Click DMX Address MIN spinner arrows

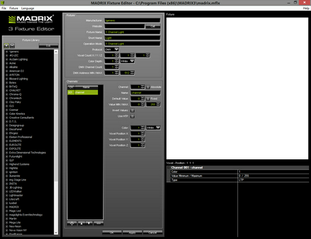coord(116,73)
